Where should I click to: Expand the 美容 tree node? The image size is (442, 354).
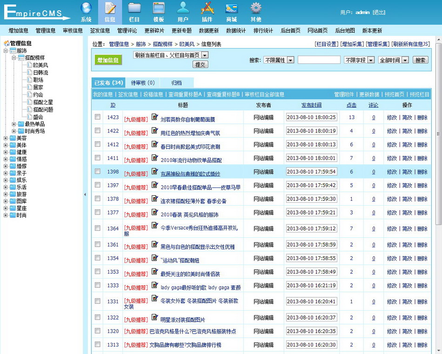coord(6,138)
